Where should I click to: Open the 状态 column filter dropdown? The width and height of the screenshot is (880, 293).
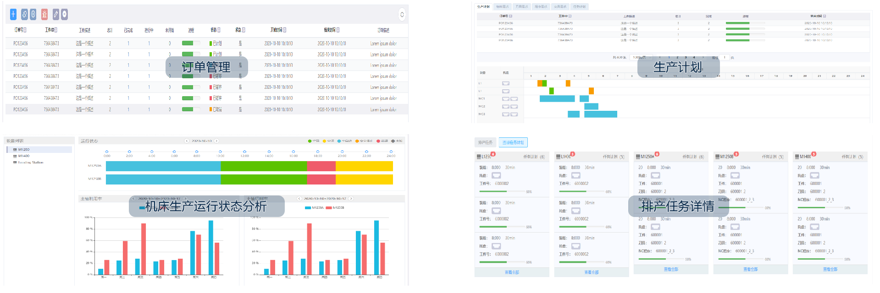coord(219,30)
